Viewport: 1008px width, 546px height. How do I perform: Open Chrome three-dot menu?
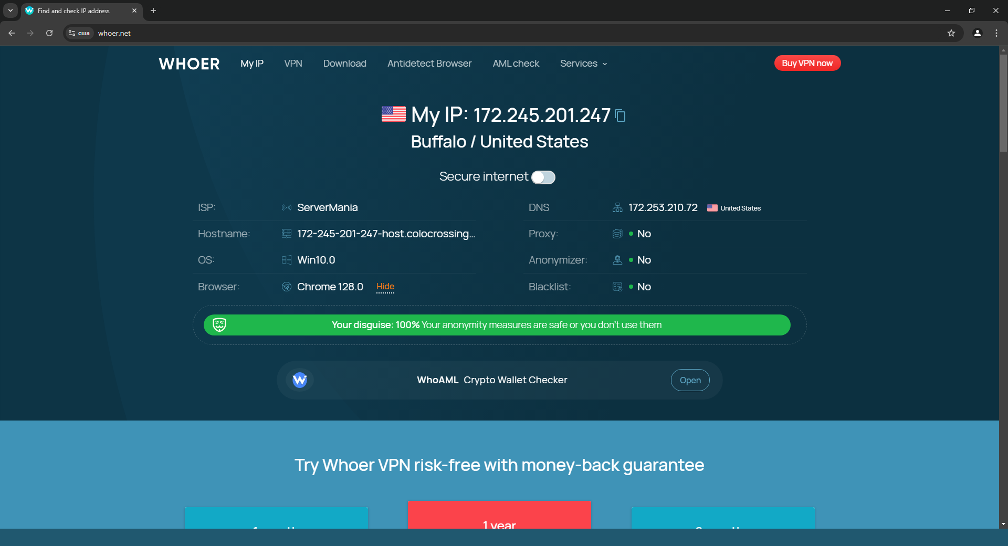coord(996,33)
